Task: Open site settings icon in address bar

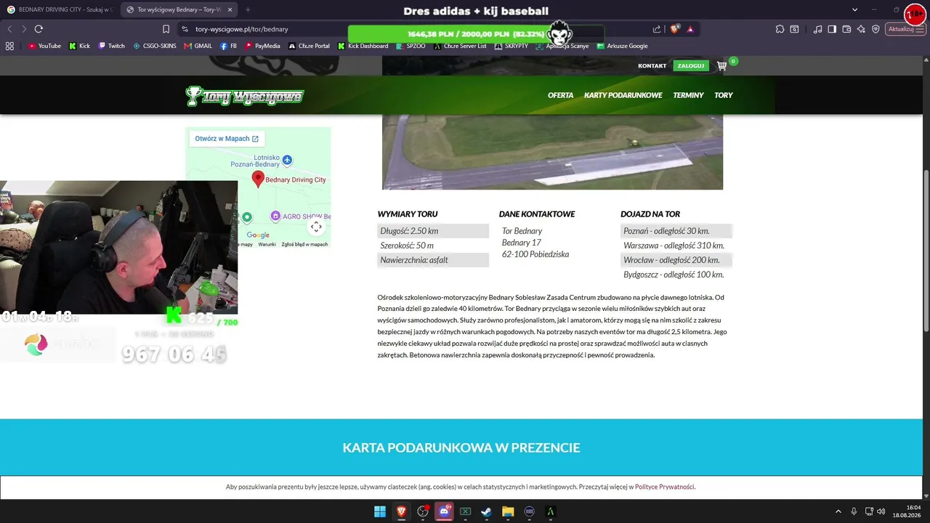Action: tap(185, 29)
